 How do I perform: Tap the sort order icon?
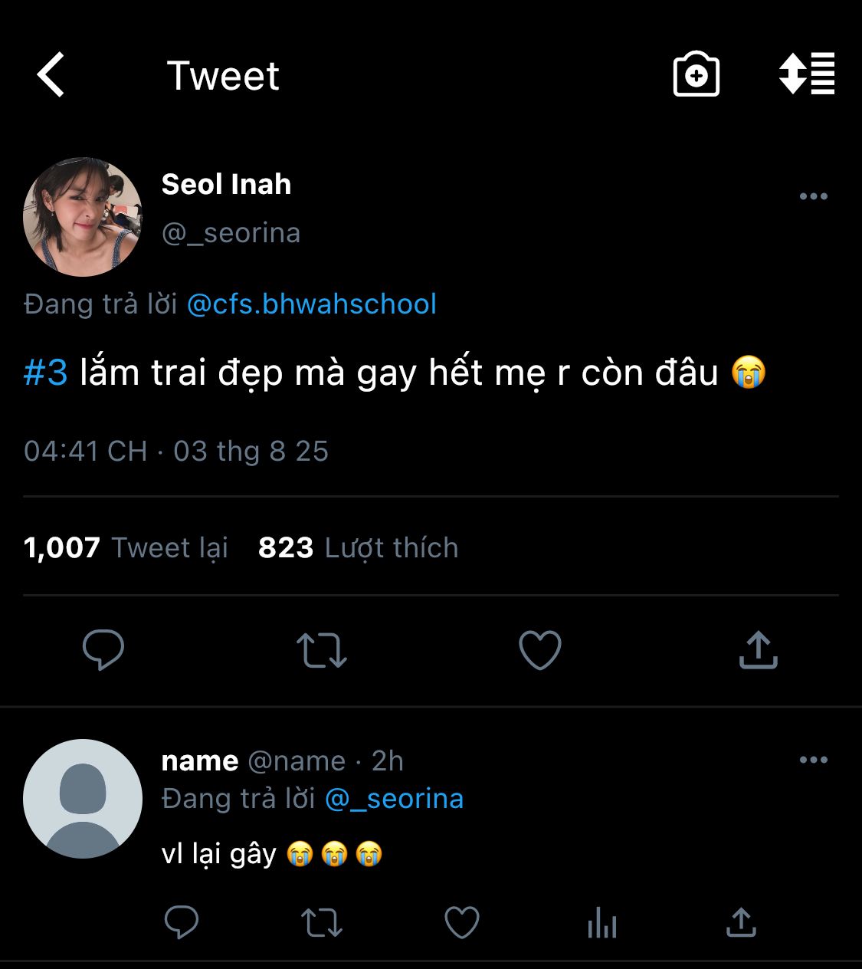tap(807, 74)
